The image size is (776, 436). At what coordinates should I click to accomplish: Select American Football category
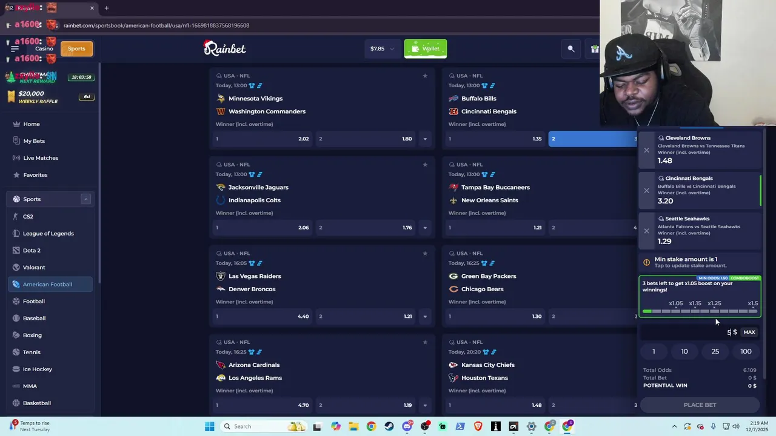click(x=50, y=284)
